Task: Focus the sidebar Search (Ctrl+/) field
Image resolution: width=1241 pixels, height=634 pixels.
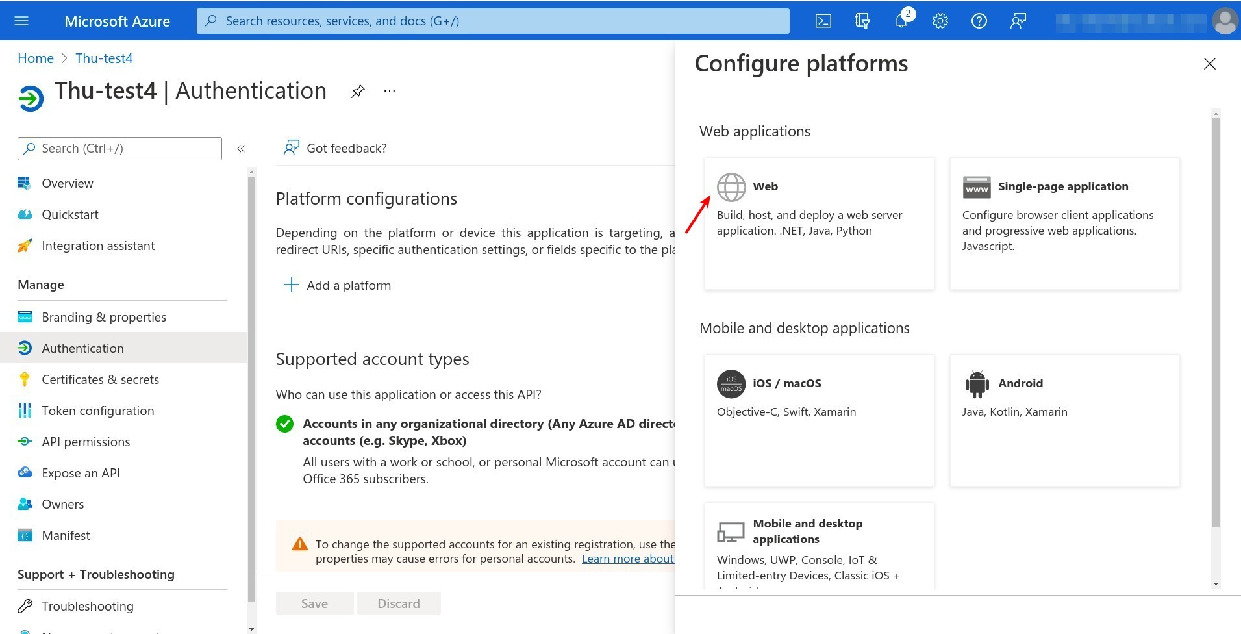Action: coord(119,149)
